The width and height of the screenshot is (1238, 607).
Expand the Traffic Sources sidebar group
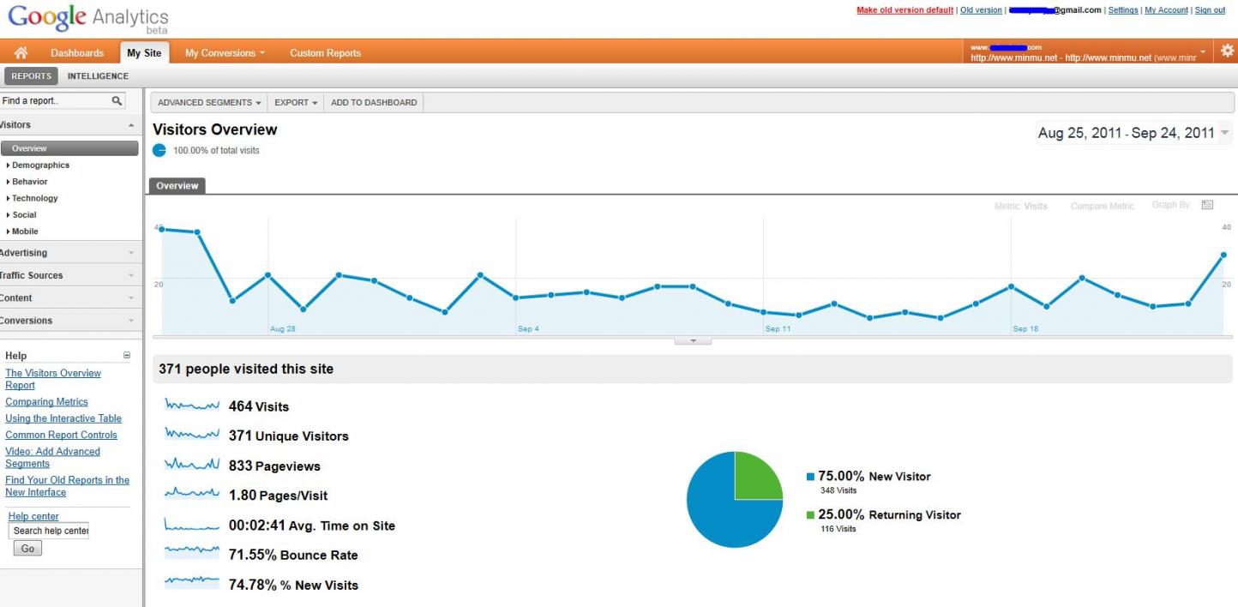[x=70, y=275]
